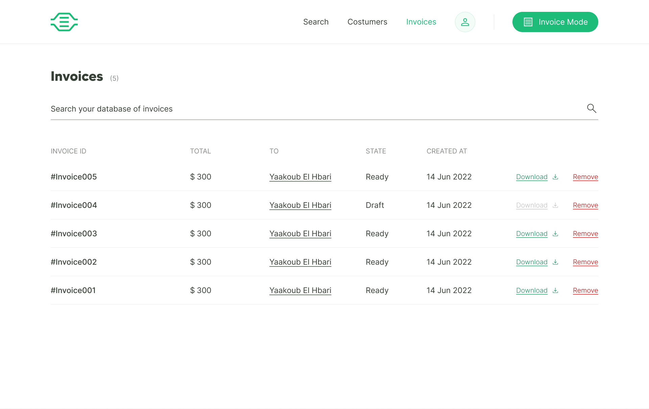This screenshot has width=649, height=409.
Task: Click download arrow icon for Invoice002
Action: point(555,262)
